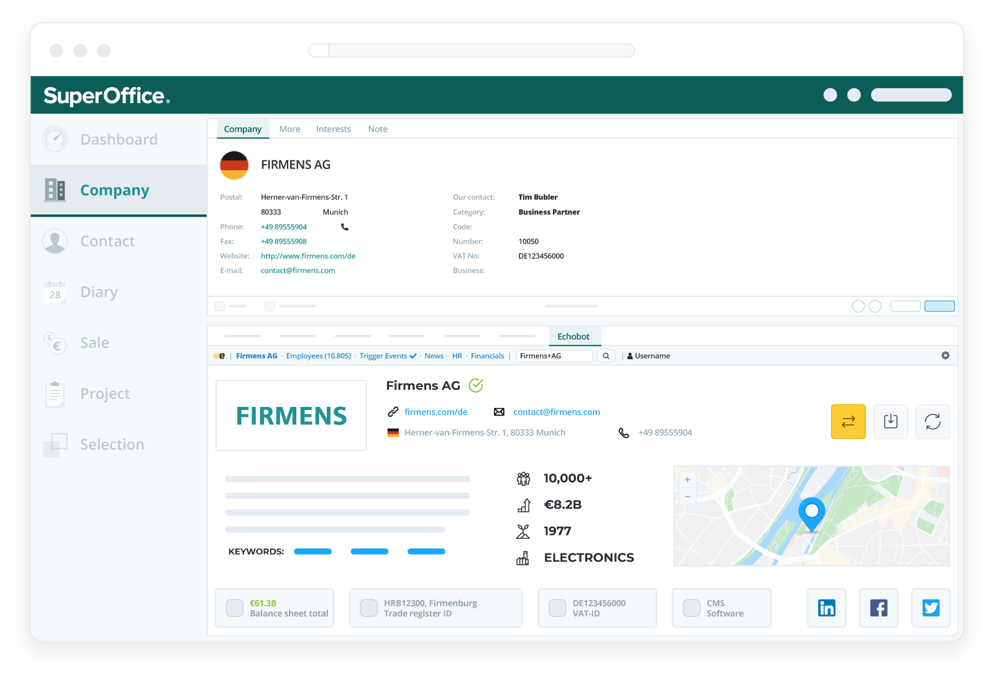Viewport: 994px width, 679px height.
Task: Click the +49 89555908 fax number link
Action: pos(284,241)
